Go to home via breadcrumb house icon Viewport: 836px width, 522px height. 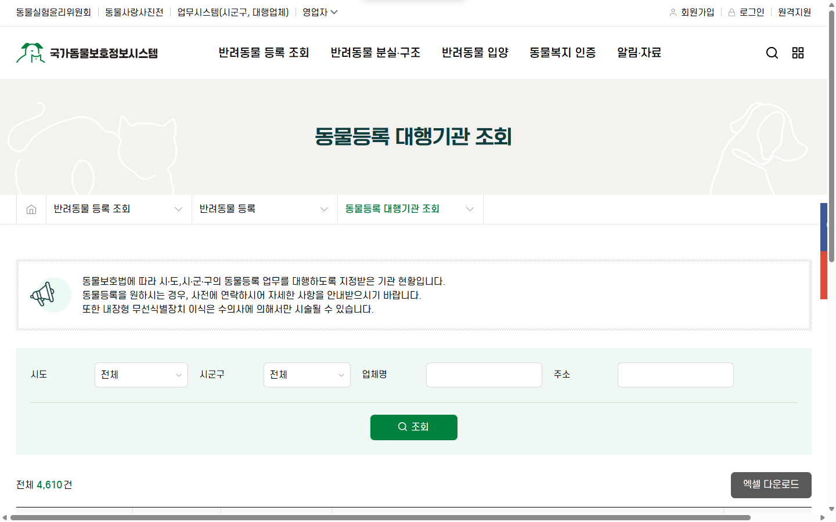tap(31, 209)
